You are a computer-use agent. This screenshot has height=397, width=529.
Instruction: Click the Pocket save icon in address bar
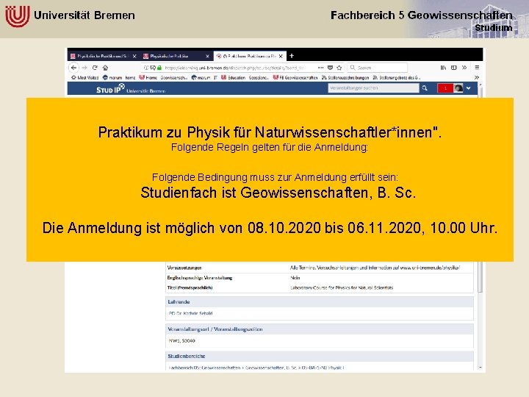tap(331, 68)
